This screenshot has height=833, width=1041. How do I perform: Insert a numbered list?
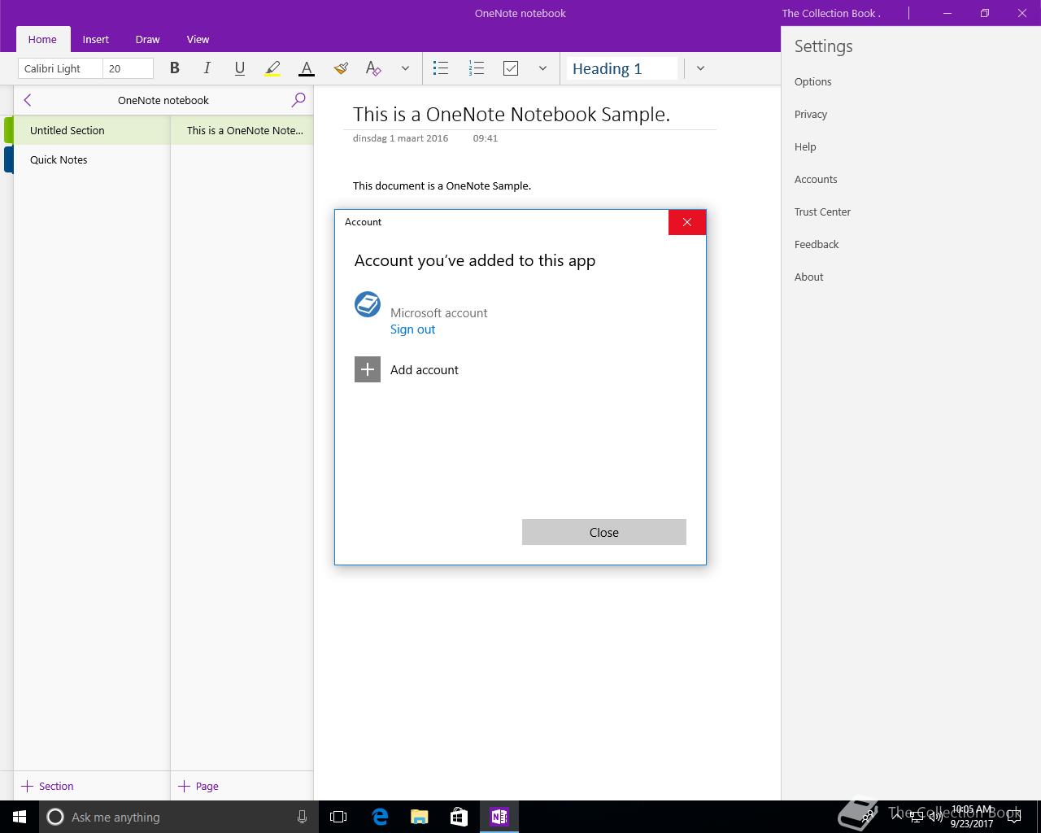click(x=477, y=68)
